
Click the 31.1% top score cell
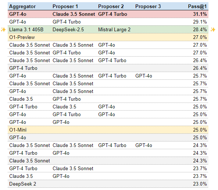200,14
